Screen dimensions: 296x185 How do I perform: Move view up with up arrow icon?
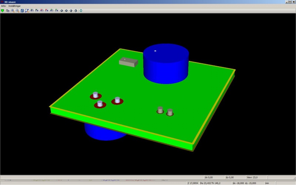(x=71, y=10)
